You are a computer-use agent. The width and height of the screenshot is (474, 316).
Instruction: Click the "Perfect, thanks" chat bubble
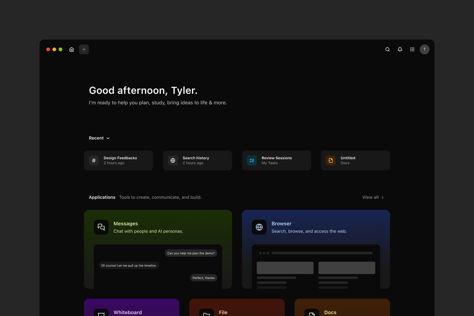[x=203, y=278]
